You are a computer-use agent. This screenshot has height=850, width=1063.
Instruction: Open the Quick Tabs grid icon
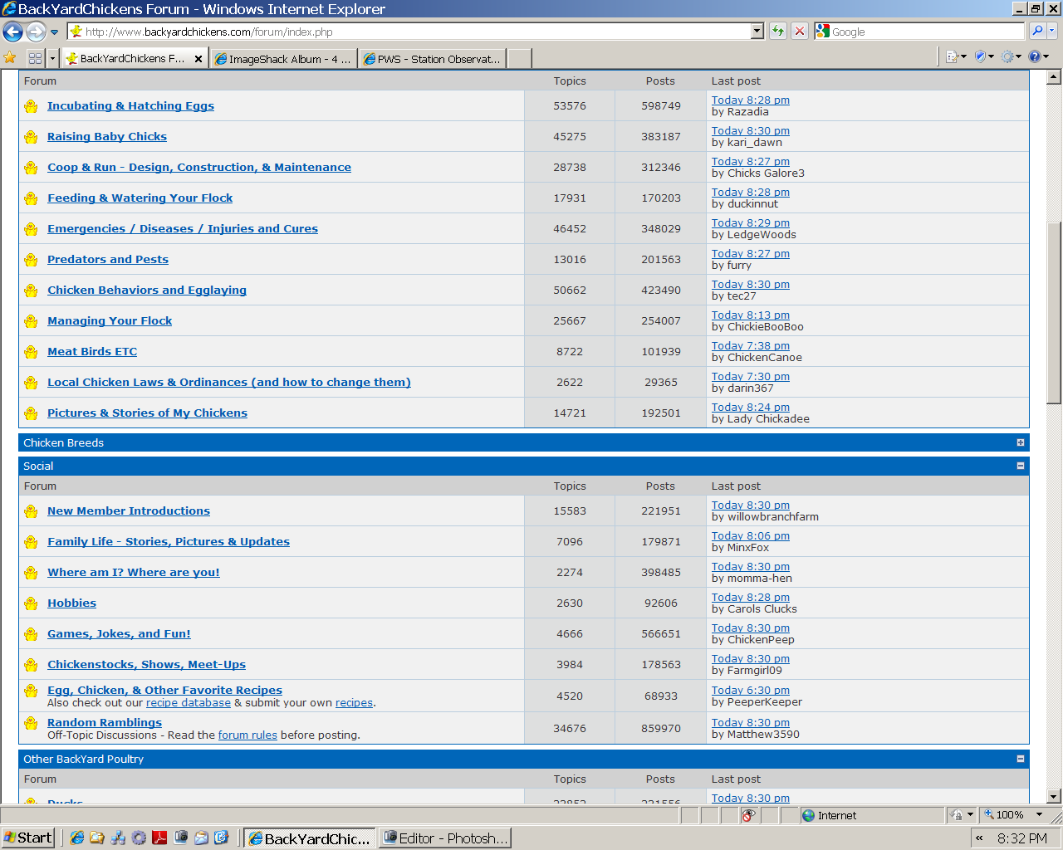[35, 58]
